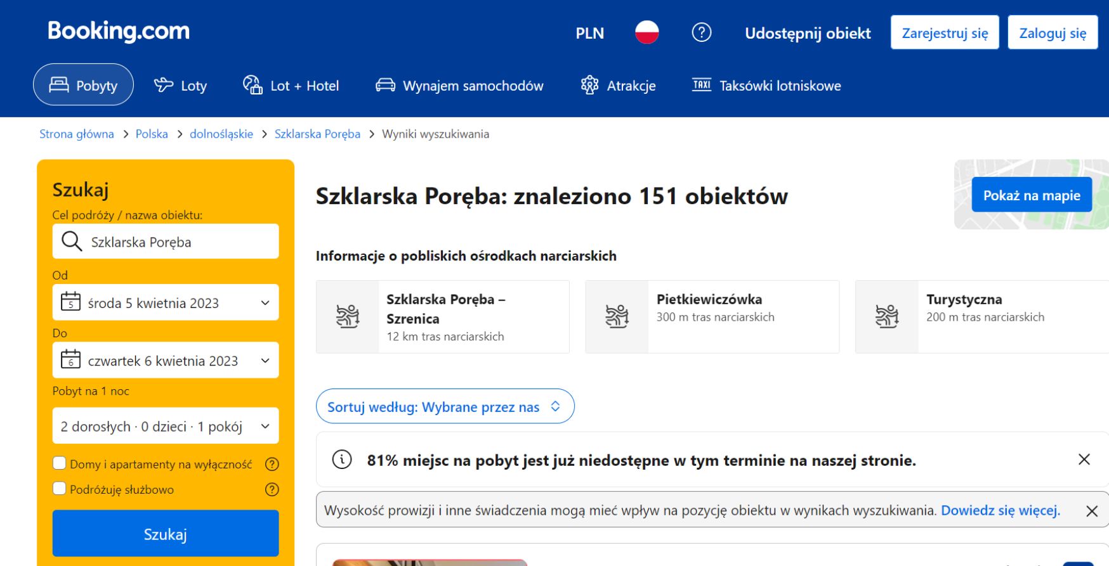Open Sortuj według: Wybrane przez nas dropdown
Image resolution: width=1109 pixels, height=566 pixels.
[445, 406]
